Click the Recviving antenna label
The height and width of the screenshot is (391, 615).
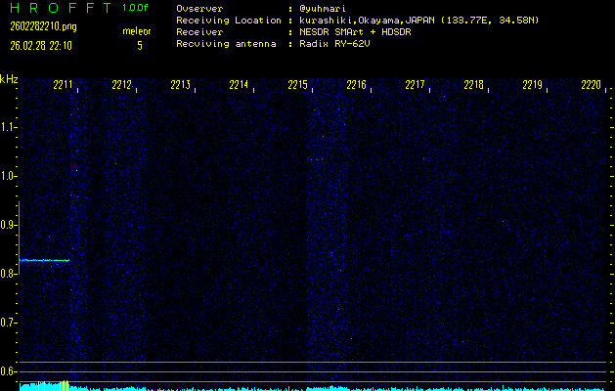tap(226, 44)
